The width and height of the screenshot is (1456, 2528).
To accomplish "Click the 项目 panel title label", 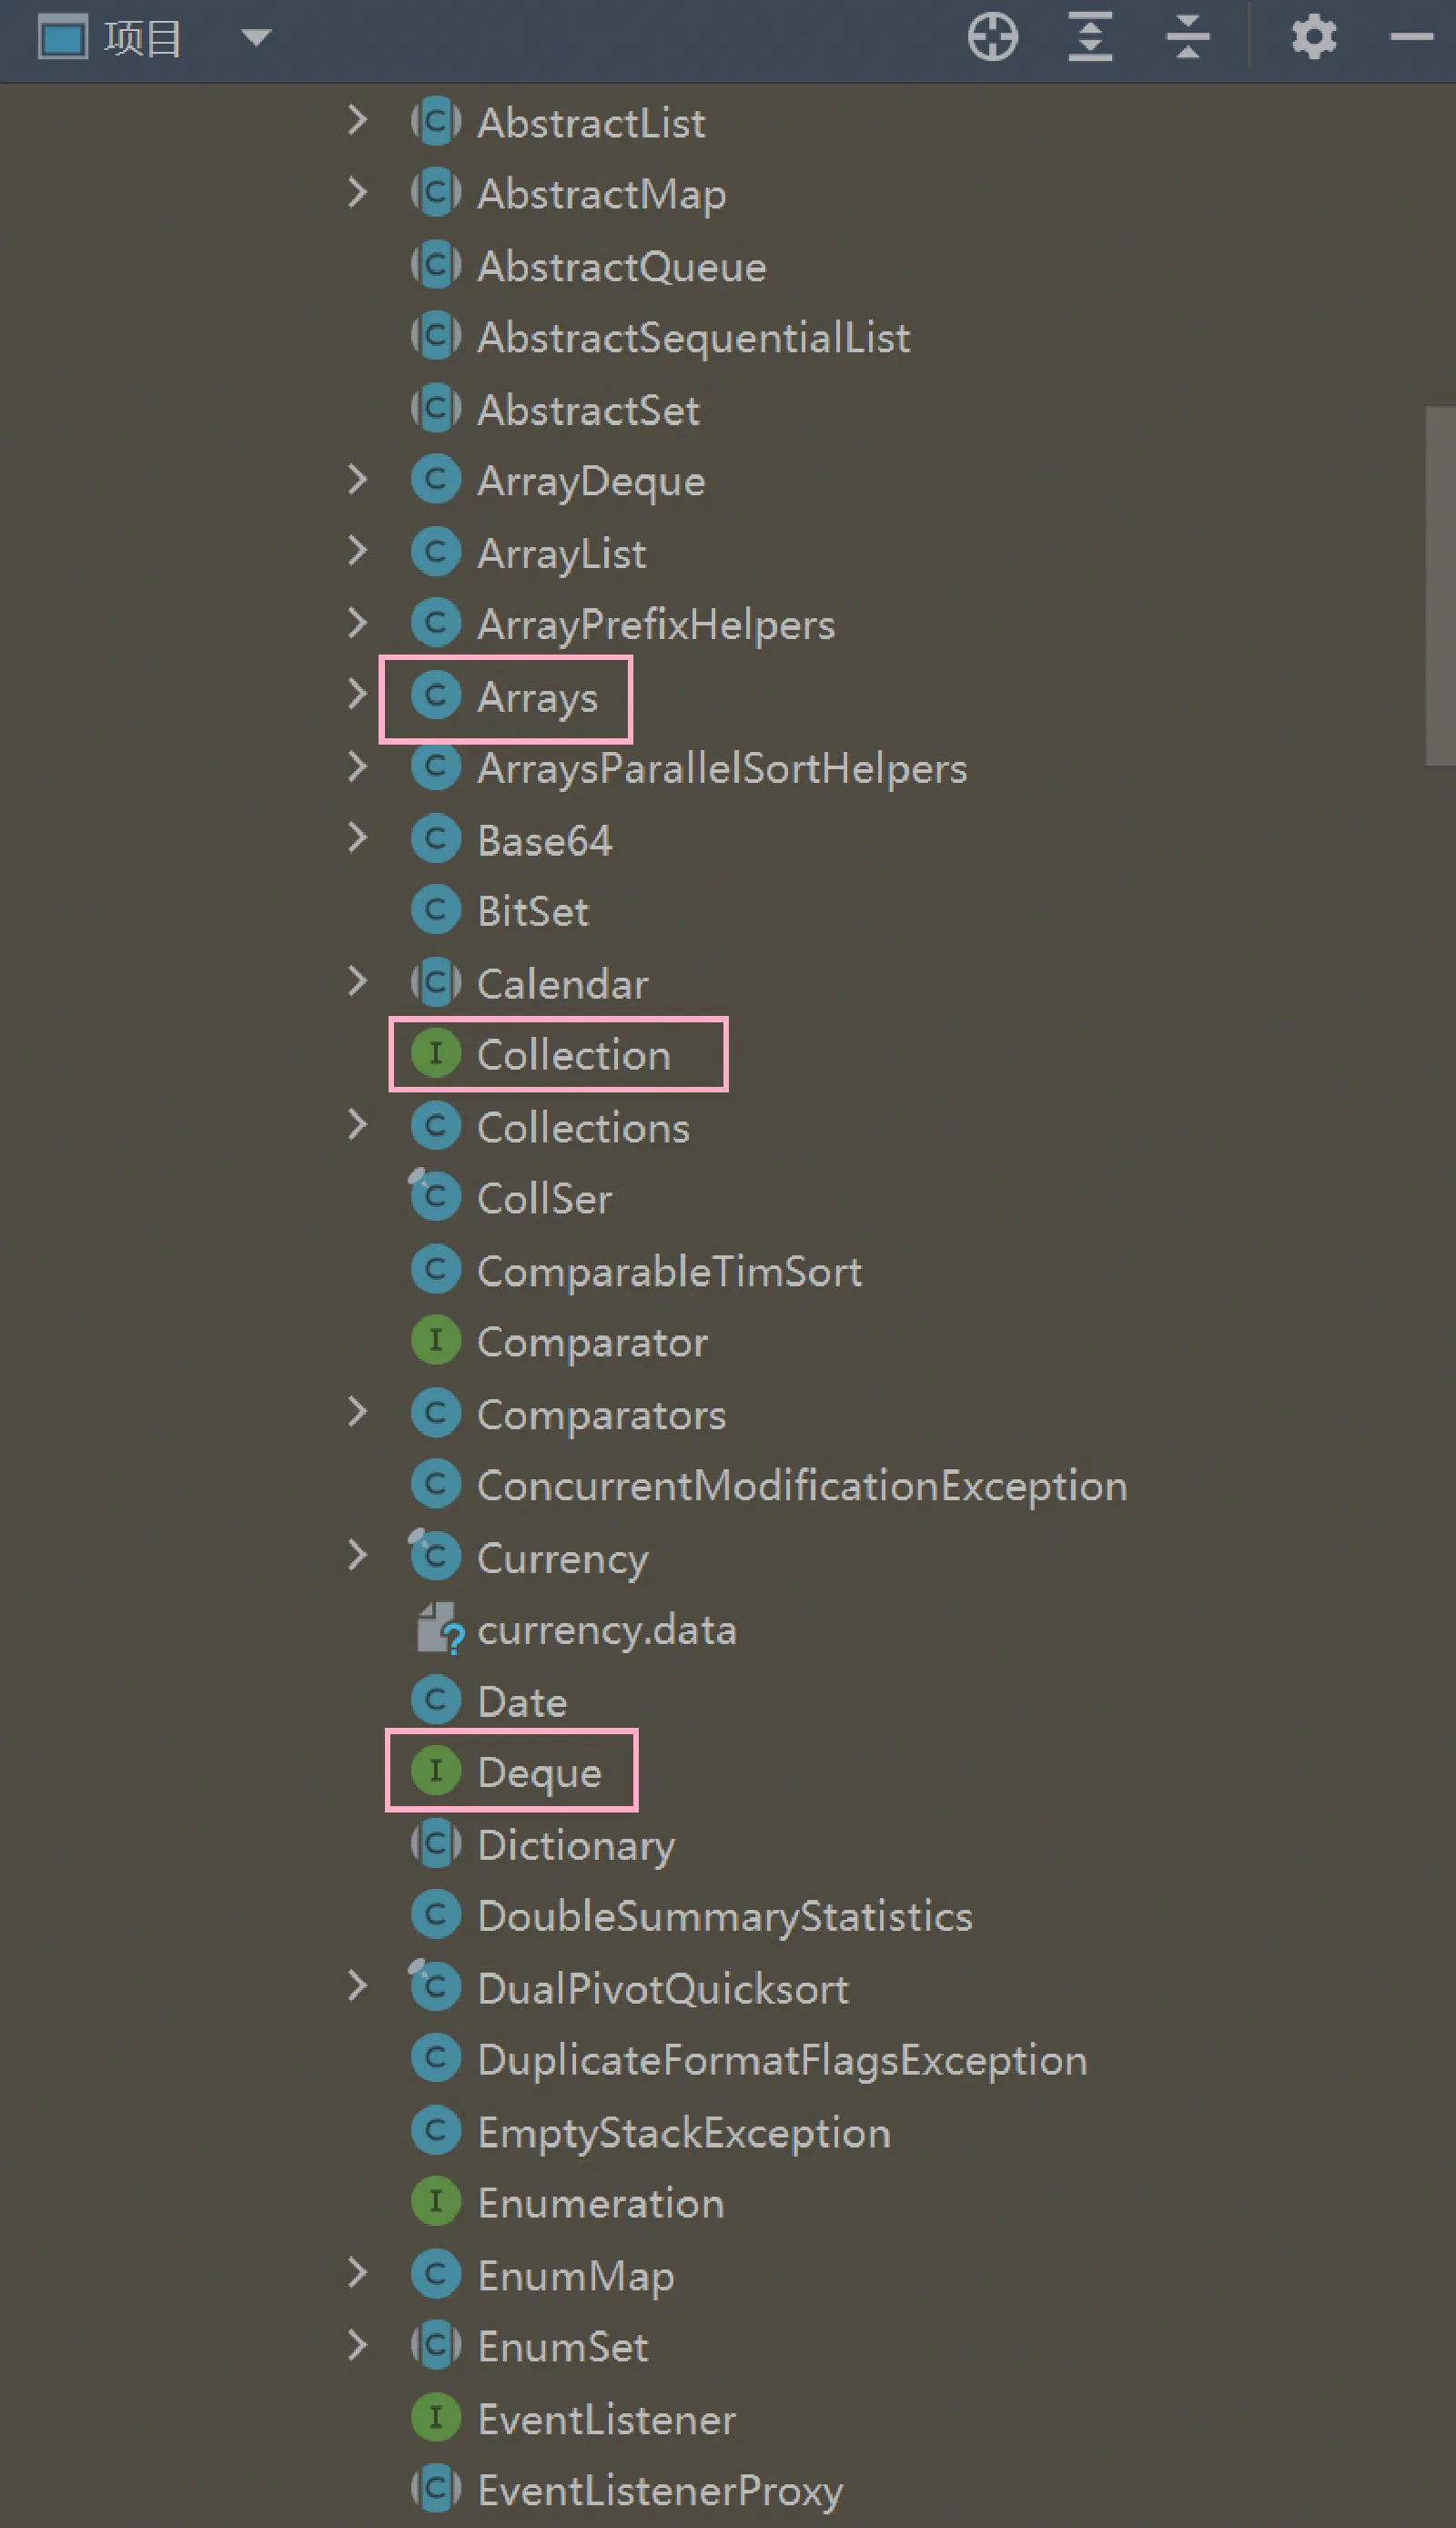I will (142, 38).
